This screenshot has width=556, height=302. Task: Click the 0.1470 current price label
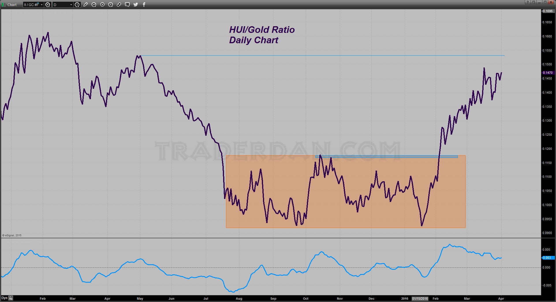coord(548,73)
